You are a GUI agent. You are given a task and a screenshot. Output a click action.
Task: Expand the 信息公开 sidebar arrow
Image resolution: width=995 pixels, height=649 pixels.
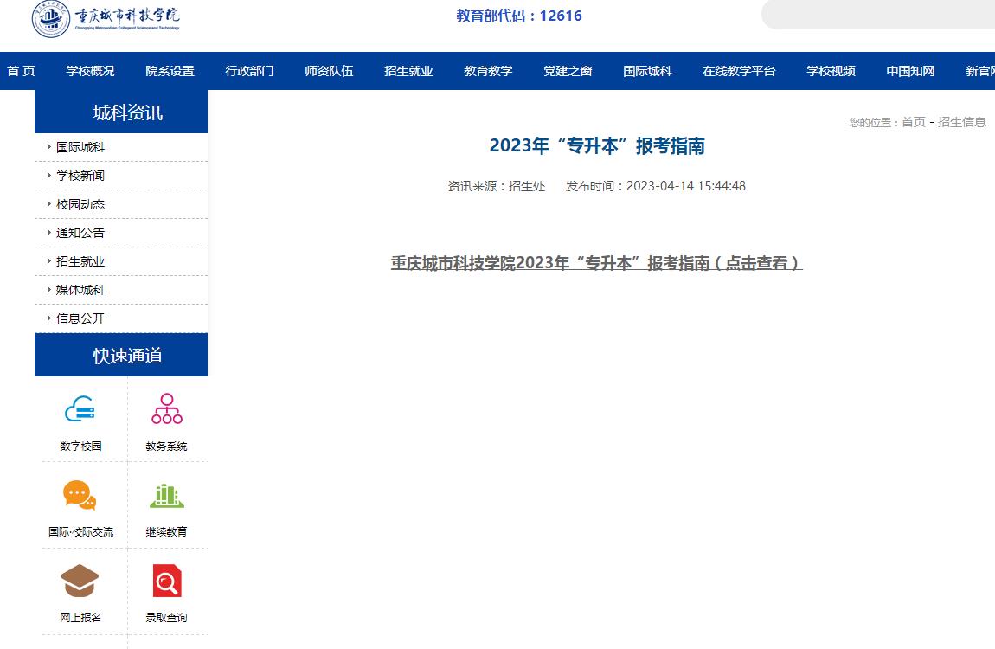coord(48,318)
